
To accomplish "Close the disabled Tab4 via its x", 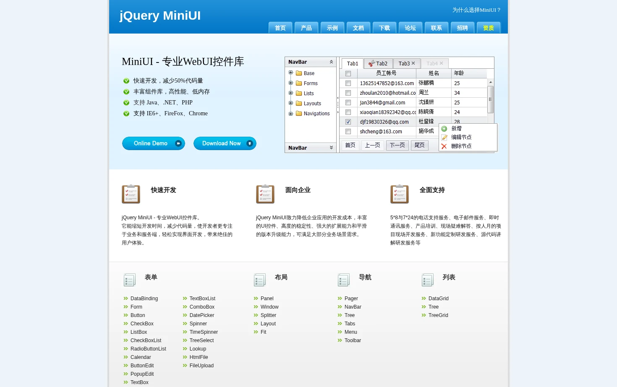I will point(441,63).
